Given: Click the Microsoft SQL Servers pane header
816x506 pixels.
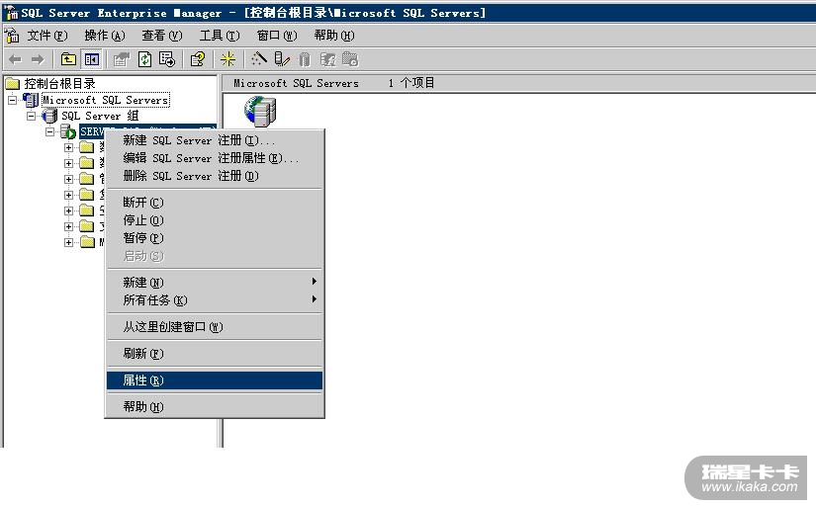Looking at the screenshot, I should coord(296,83).
